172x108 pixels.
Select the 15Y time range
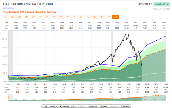point(13,17)
